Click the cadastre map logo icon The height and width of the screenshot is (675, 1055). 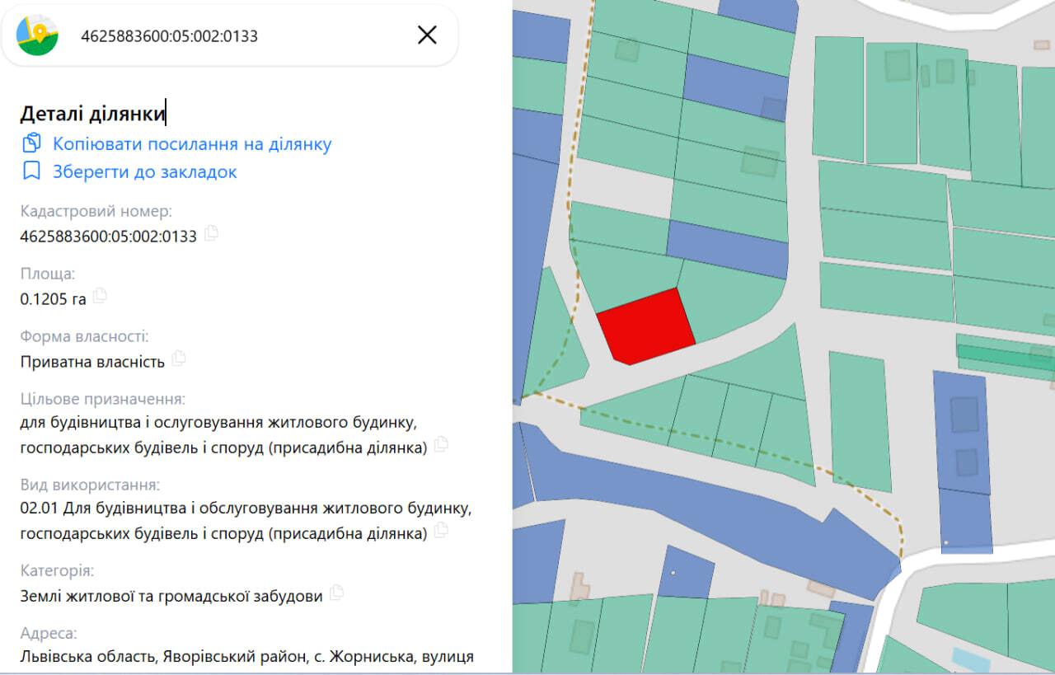point(37,35)
